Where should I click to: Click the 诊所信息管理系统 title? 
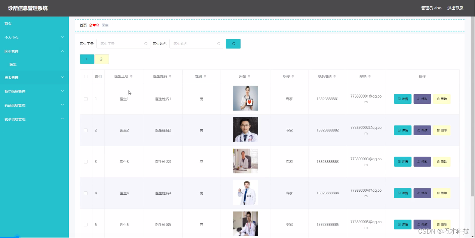28,8
